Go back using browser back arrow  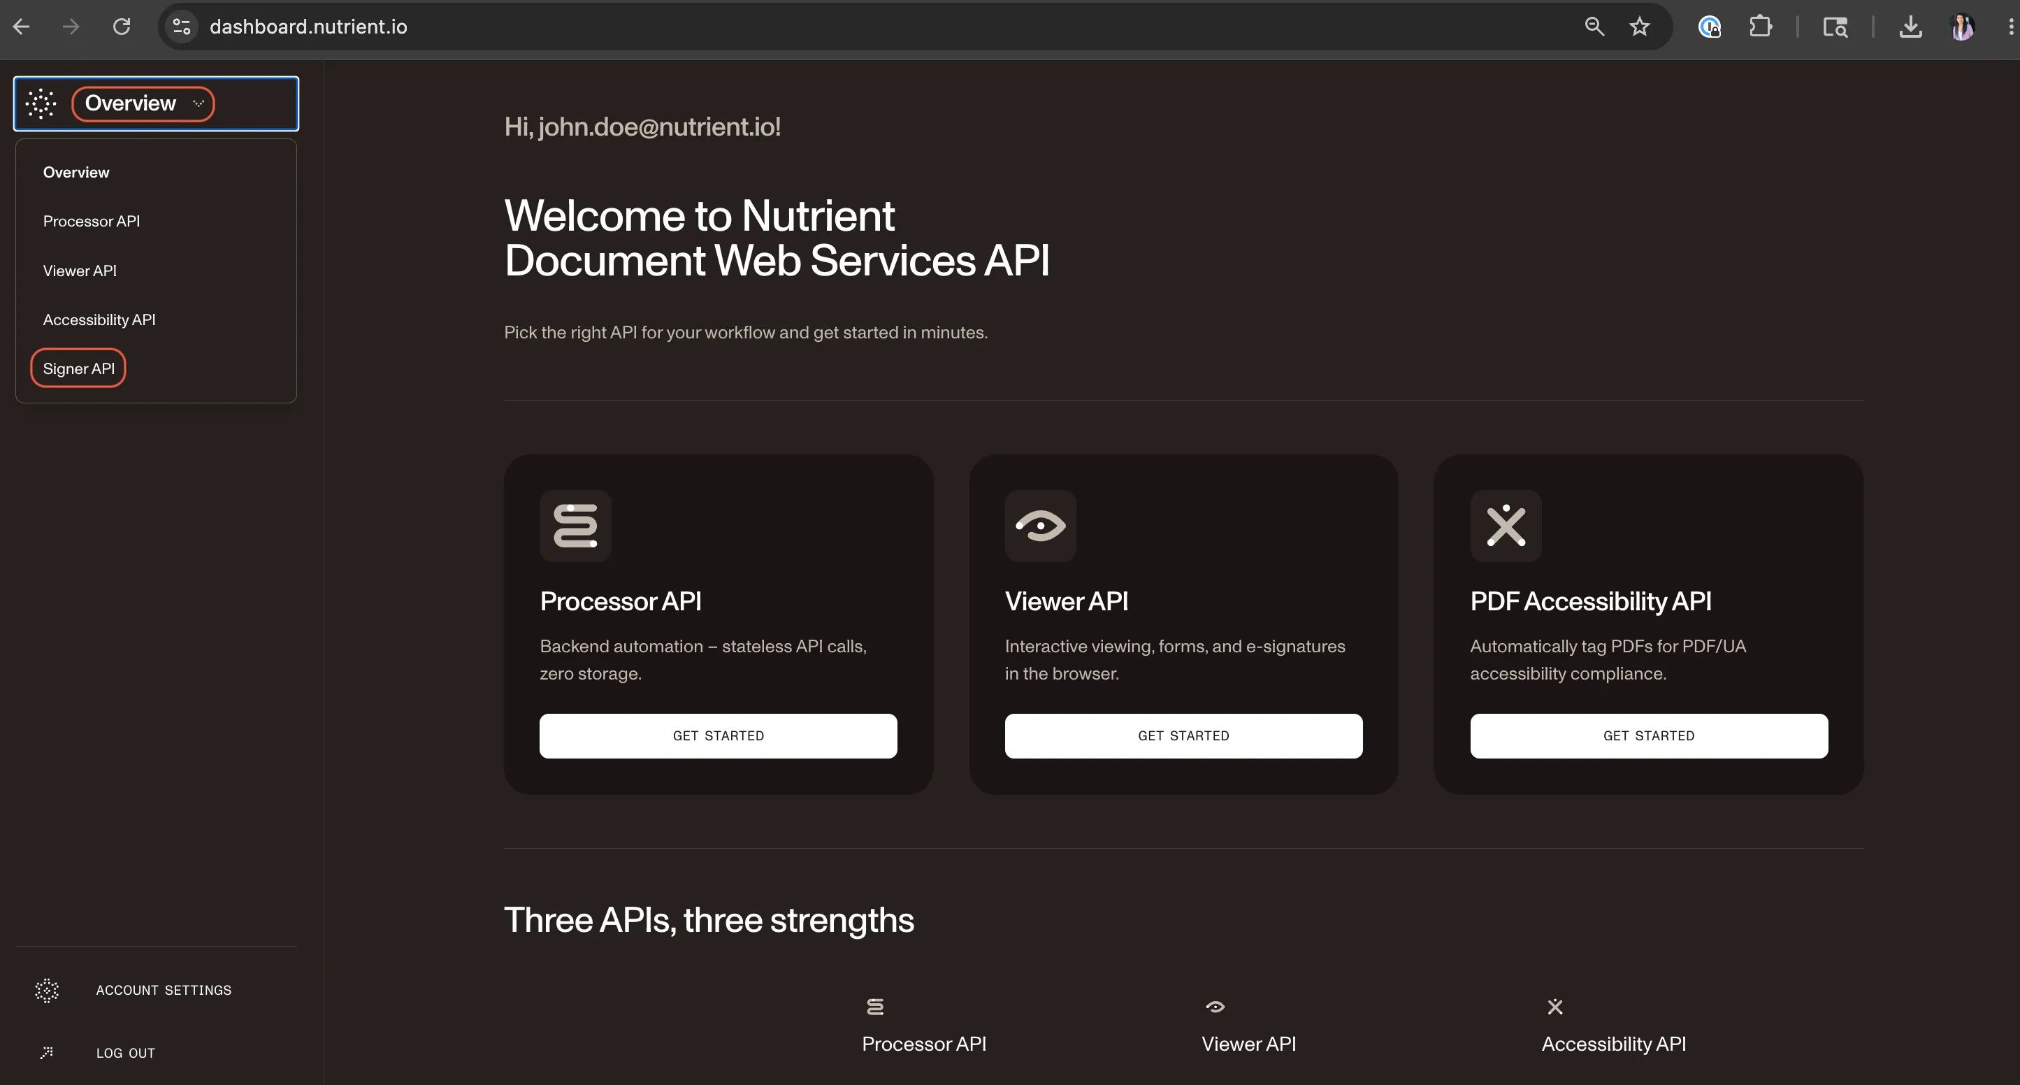coord(21,27)
